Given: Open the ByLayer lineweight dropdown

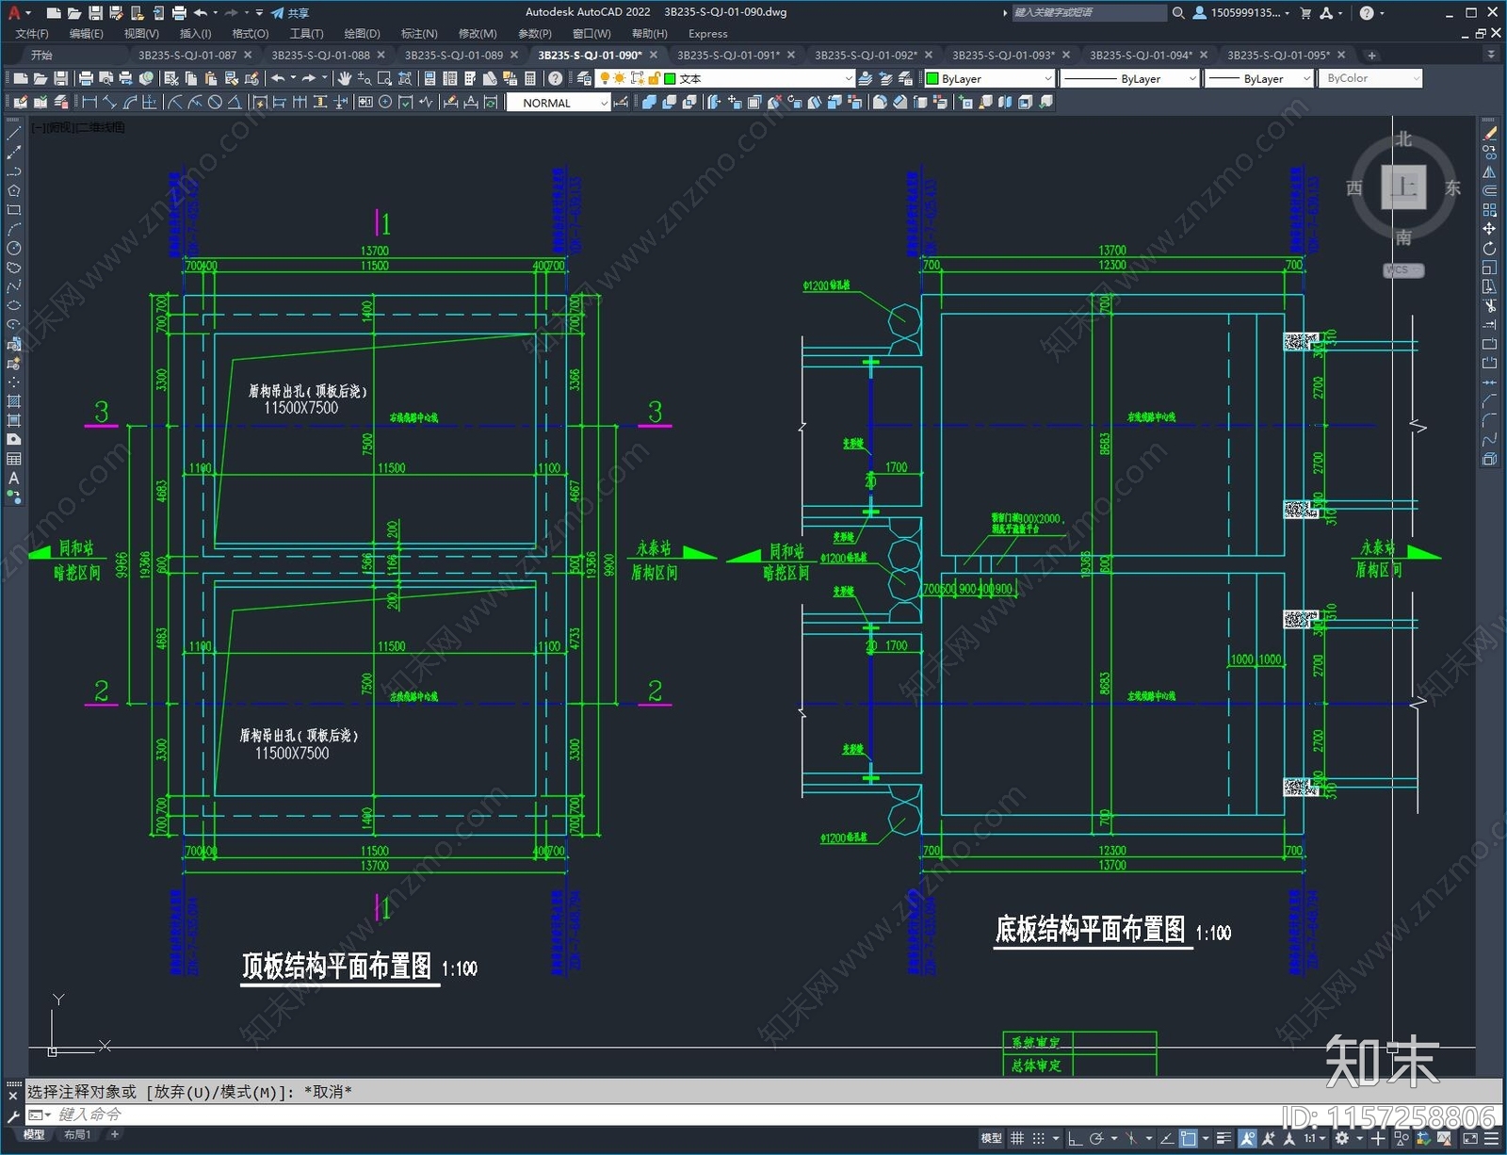Looking at the screenshot, I should (1259, 78).
